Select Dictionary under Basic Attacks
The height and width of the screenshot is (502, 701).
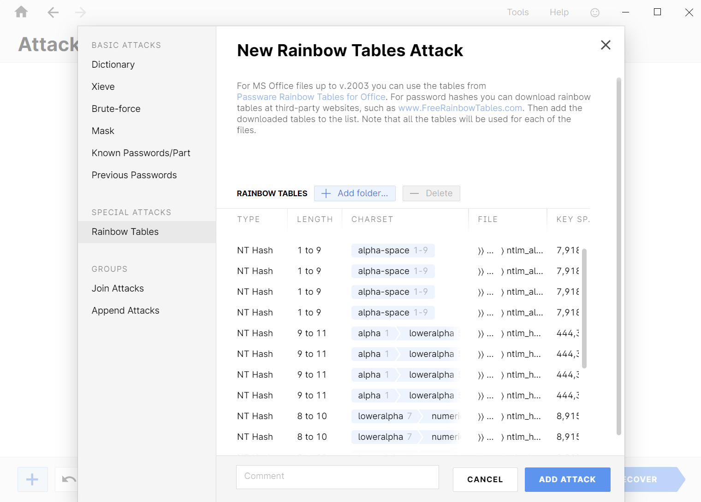coord(113,64)
